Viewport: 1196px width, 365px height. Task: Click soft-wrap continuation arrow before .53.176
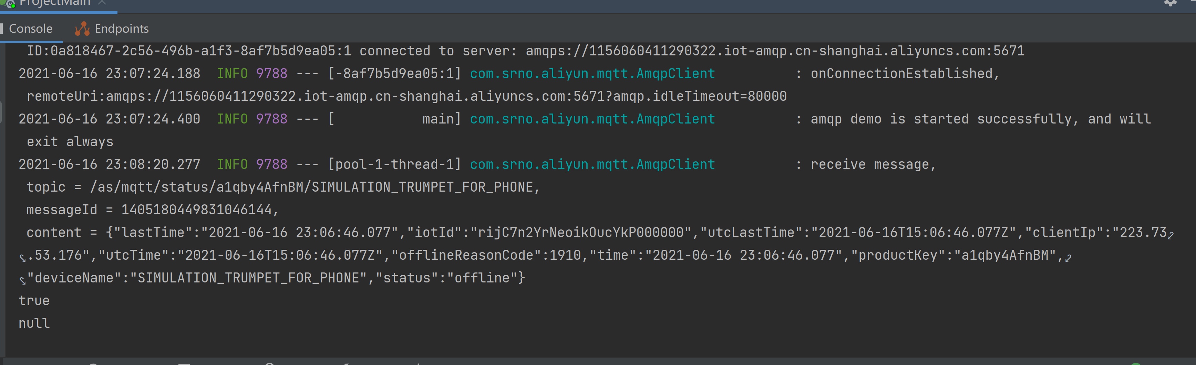[x=22, y=257]
